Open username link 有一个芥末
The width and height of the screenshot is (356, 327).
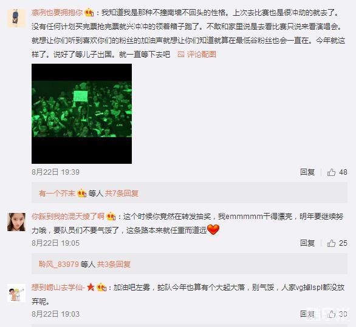coord(57,193)
